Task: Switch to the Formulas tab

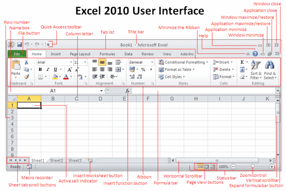Action: pyautogui.click(x=107, y=54)
